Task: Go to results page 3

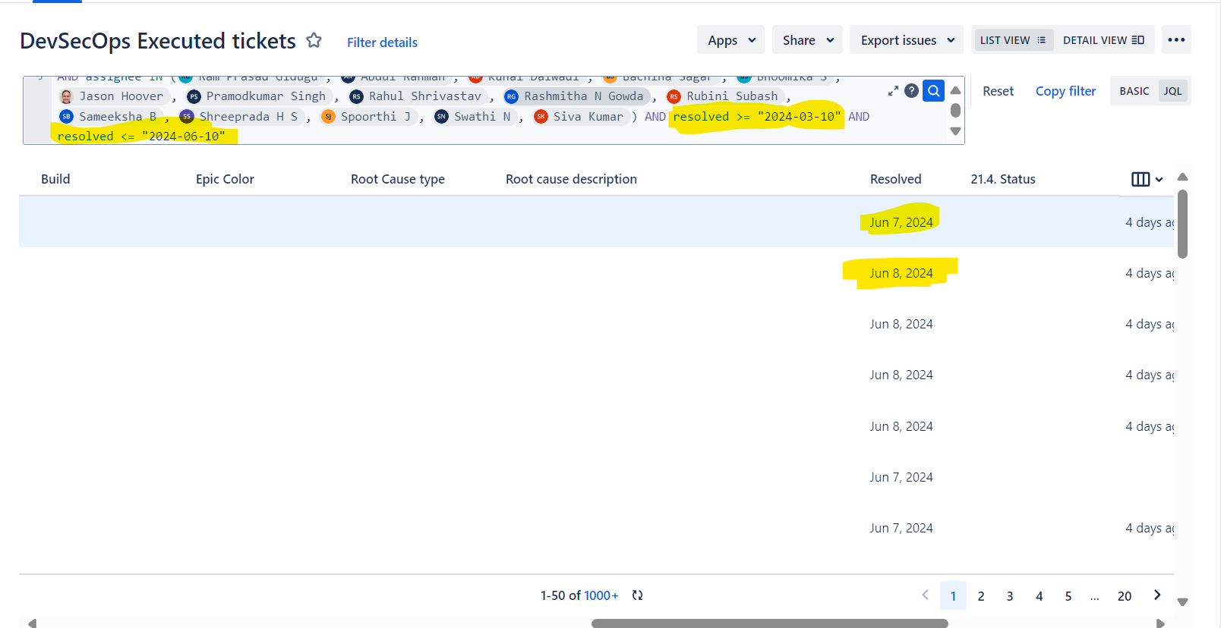Action: pyautogui.click(x=1010, y=596)
